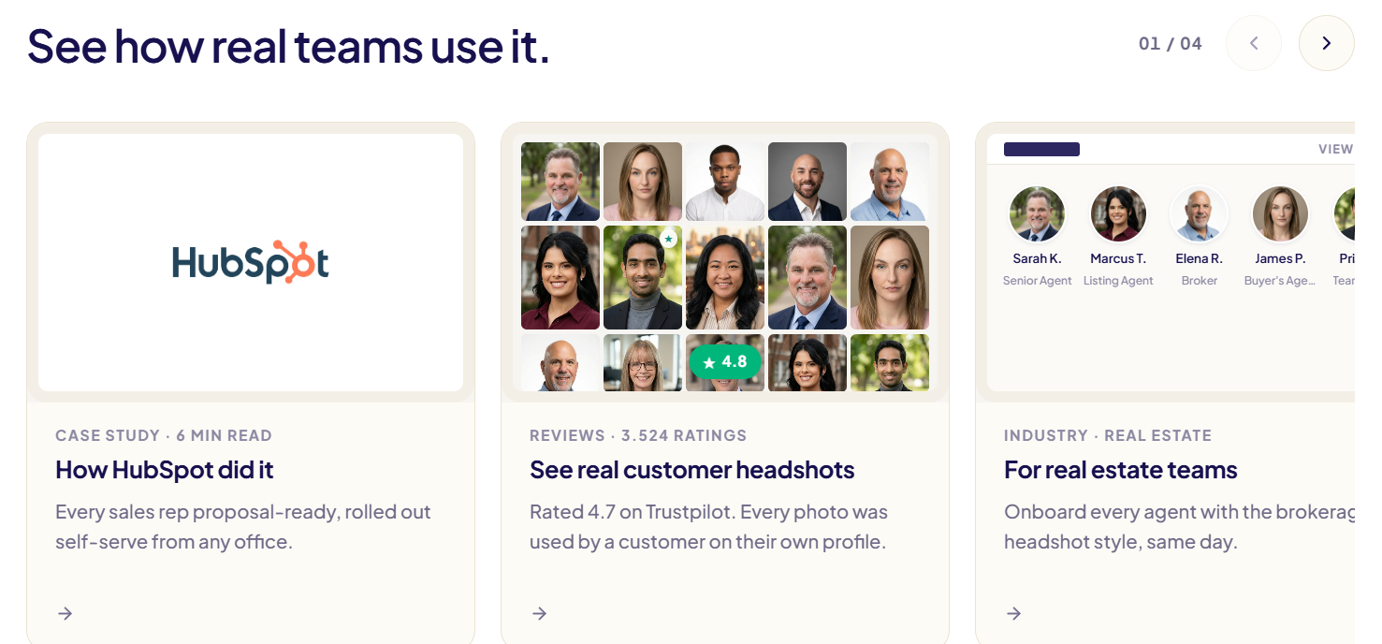Select Sarah K. Senior Agent avatar
The image size is (1382, 644).
(x=1037, y=214)
